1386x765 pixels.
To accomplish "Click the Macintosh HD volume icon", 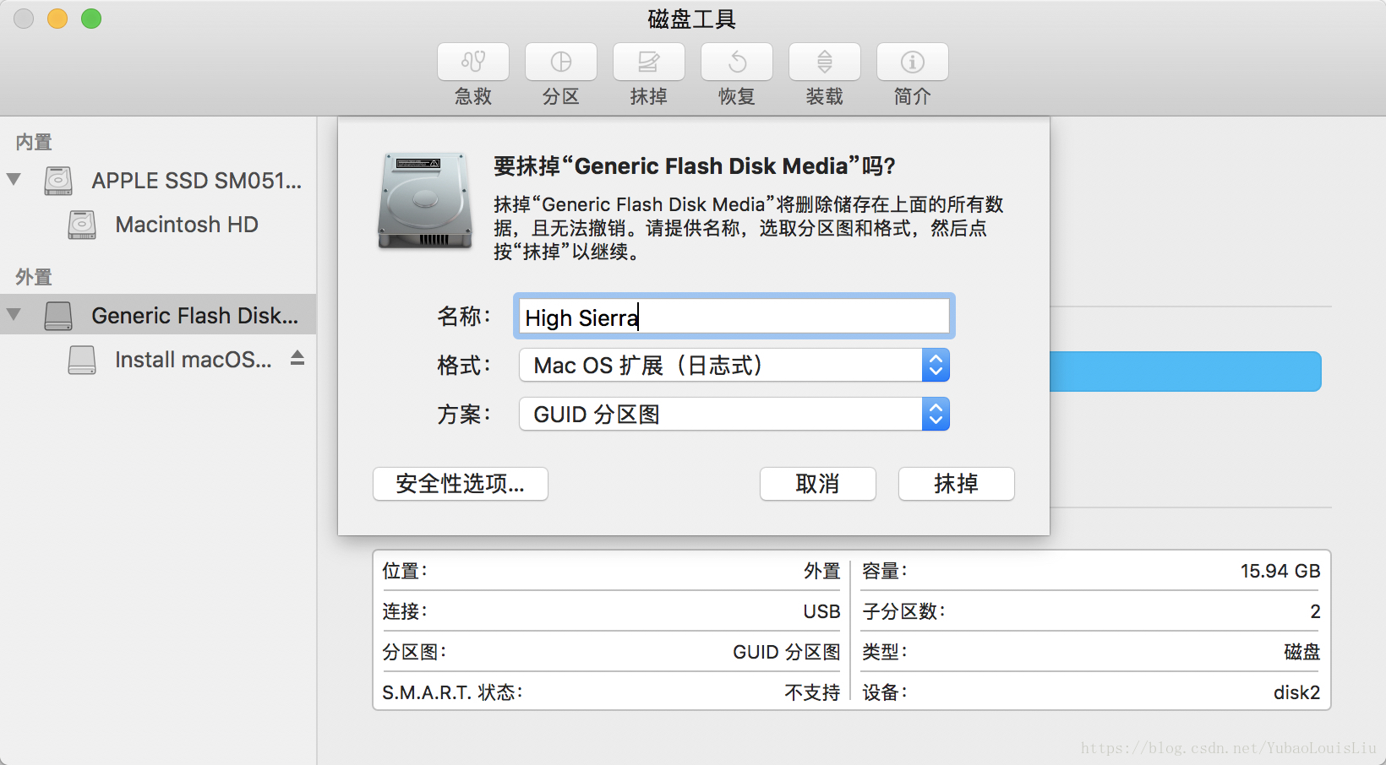I will (x=82, y=225).
